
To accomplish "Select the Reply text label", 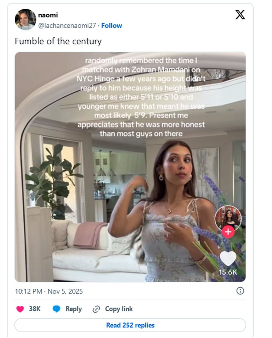I will pos(73,309).
